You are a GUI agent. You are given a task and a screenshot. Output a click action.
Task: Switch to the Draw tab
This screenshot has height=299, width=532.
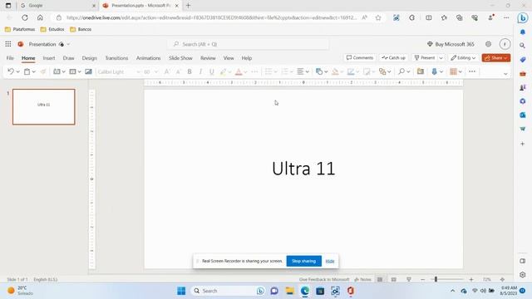(68, 58)
